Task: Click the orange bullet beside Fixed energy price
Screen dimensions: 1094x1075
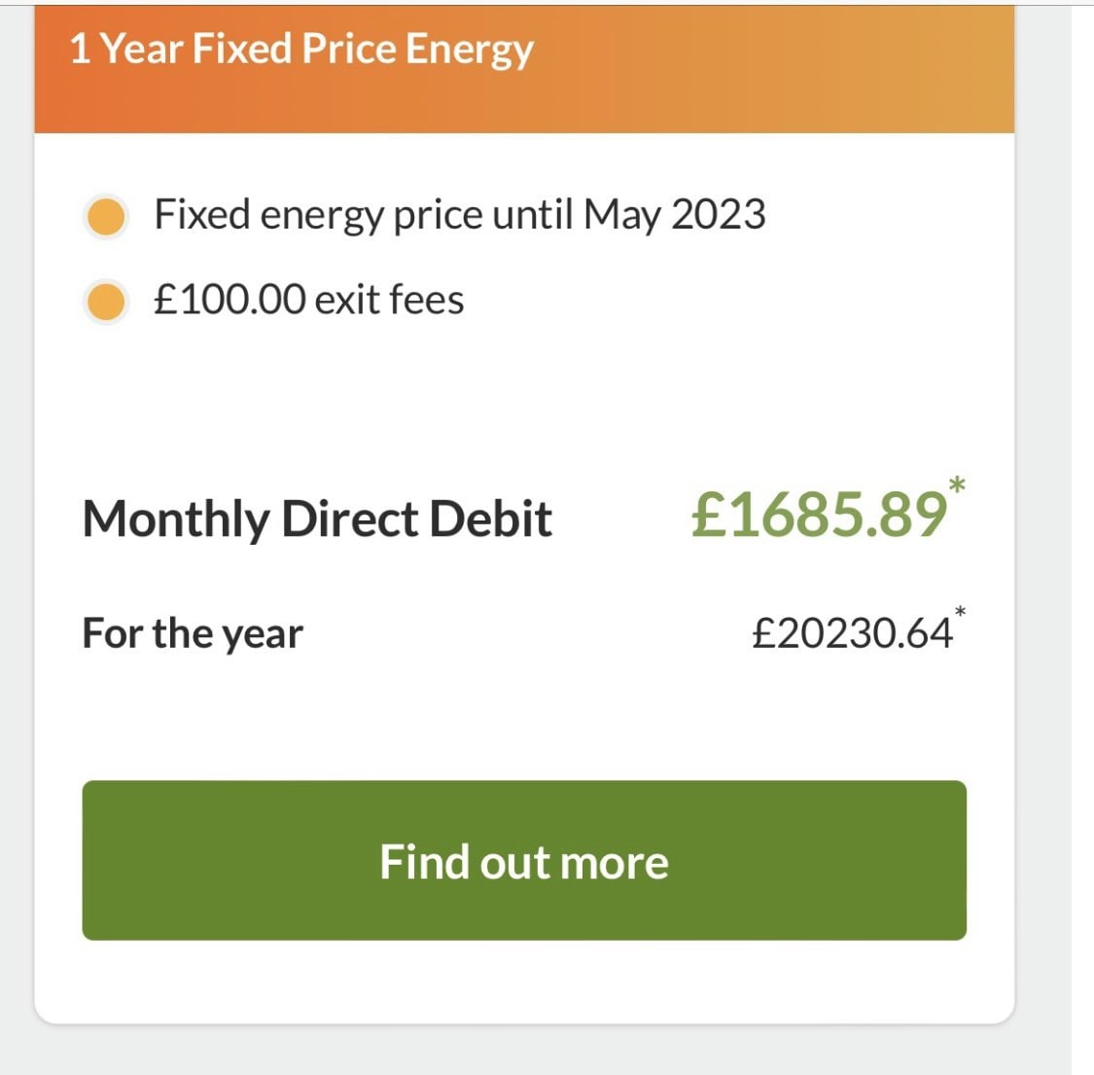Action: tap(106, 216)
